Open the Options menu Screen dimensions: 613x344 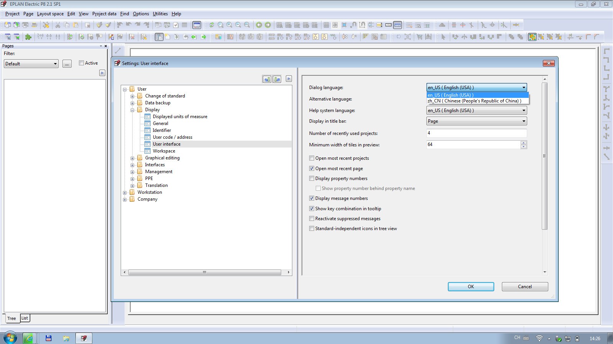141,14
